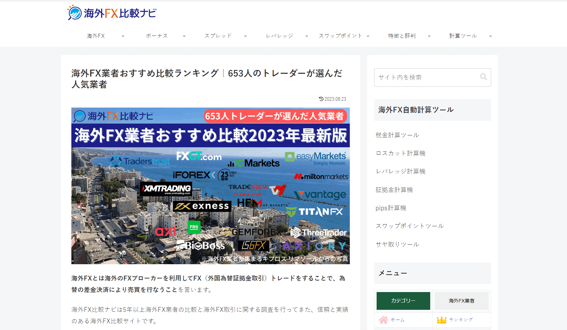Expand the chevron beside 海外FX
The width and height of the screenshot is (567, 330).
point(123,36)
